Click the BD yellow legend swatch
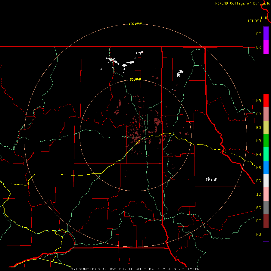 coord(266,127)
